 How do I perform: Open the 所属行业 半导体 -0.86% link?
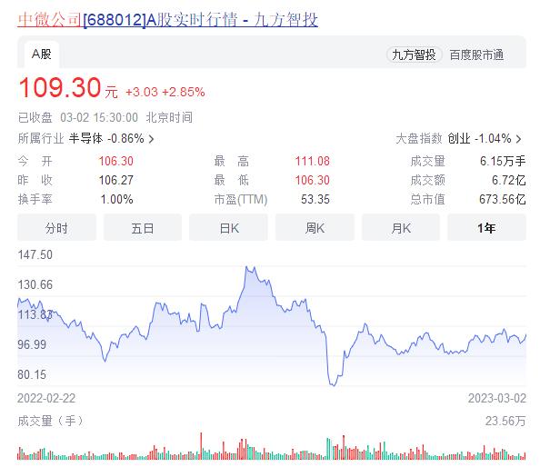tap(85, 139)
